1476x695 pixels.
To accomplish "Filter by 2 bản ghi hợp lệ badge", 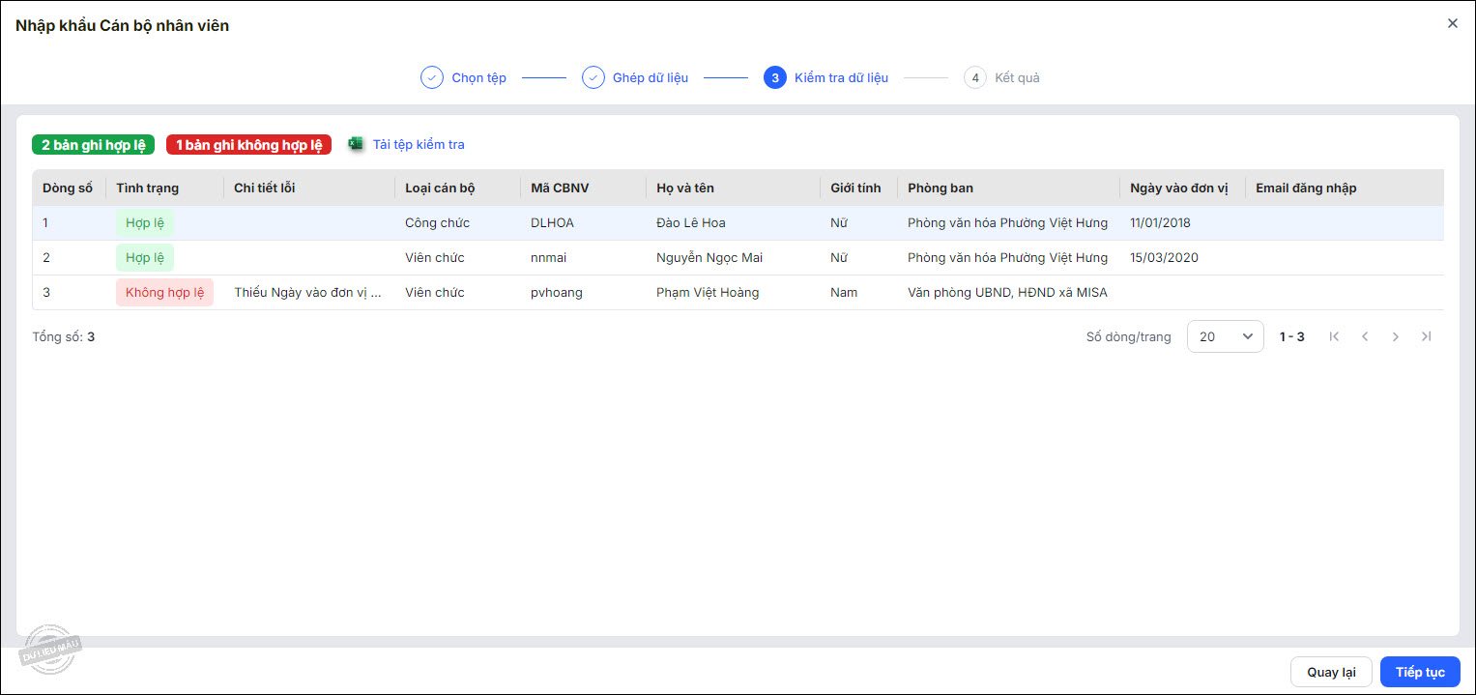I will (x=94, y=145).
